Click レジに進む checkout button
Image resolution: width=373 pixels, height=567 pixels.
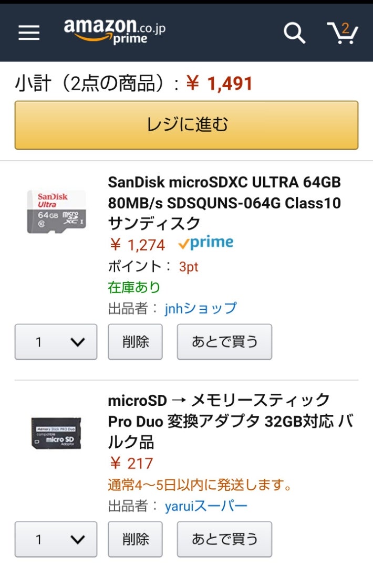pyautogui.click(x=186, y=125)
